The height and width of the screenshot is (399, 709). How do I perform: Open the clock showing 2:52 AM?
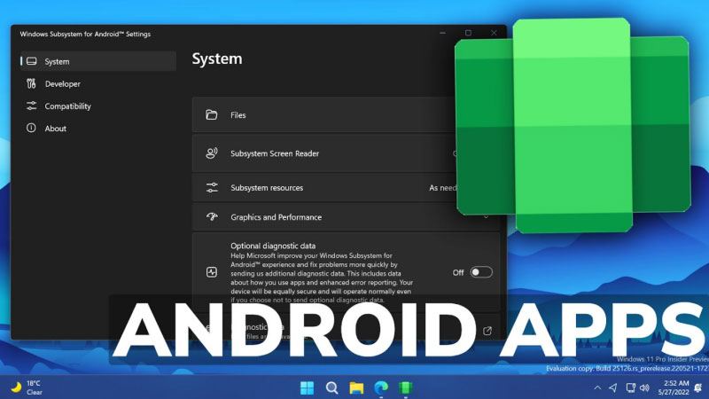[674, 387]
